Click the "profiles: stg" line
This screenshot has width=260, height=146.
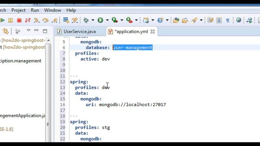click(93, 127)
